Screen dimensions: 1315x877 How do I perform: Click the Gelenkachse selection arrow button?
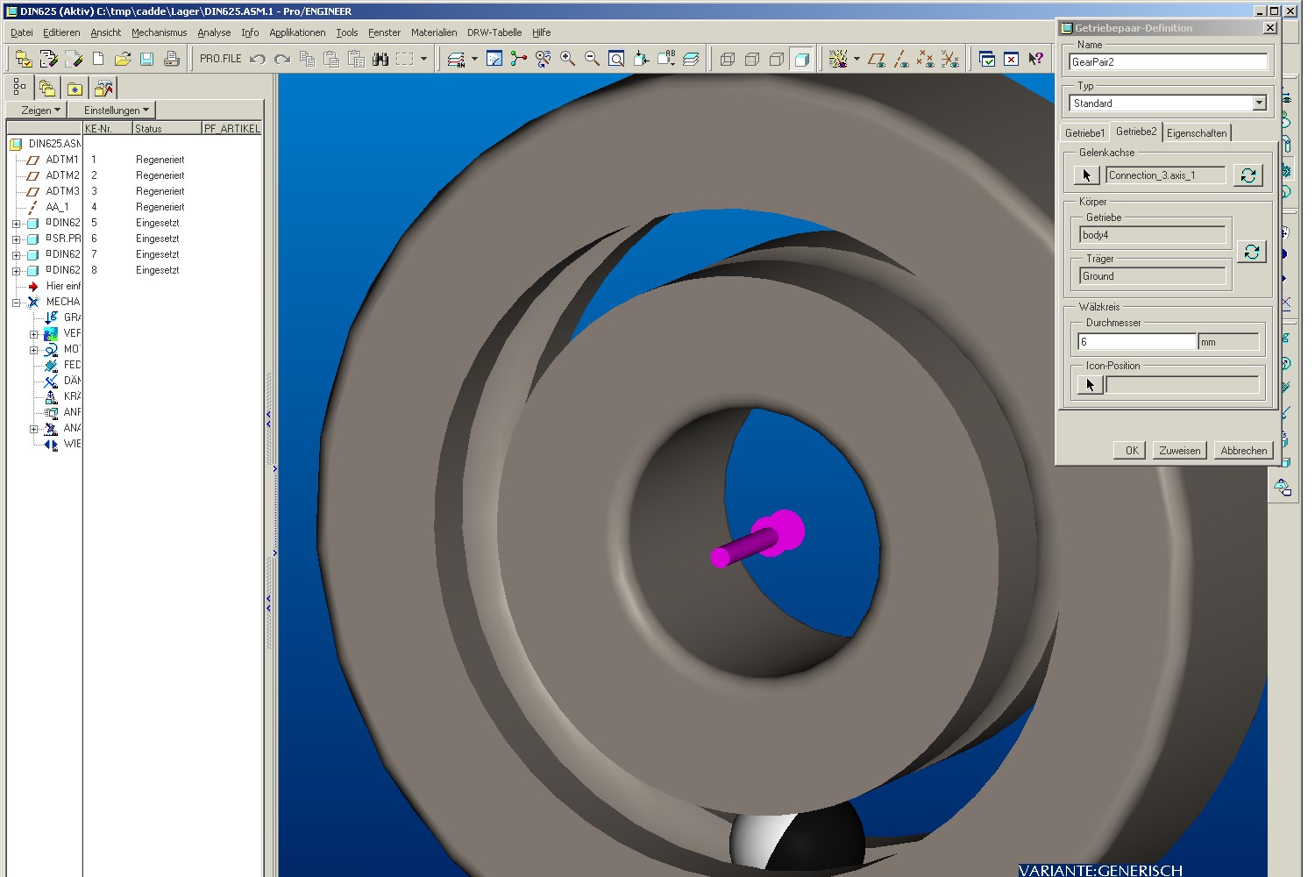[1086, 175]
